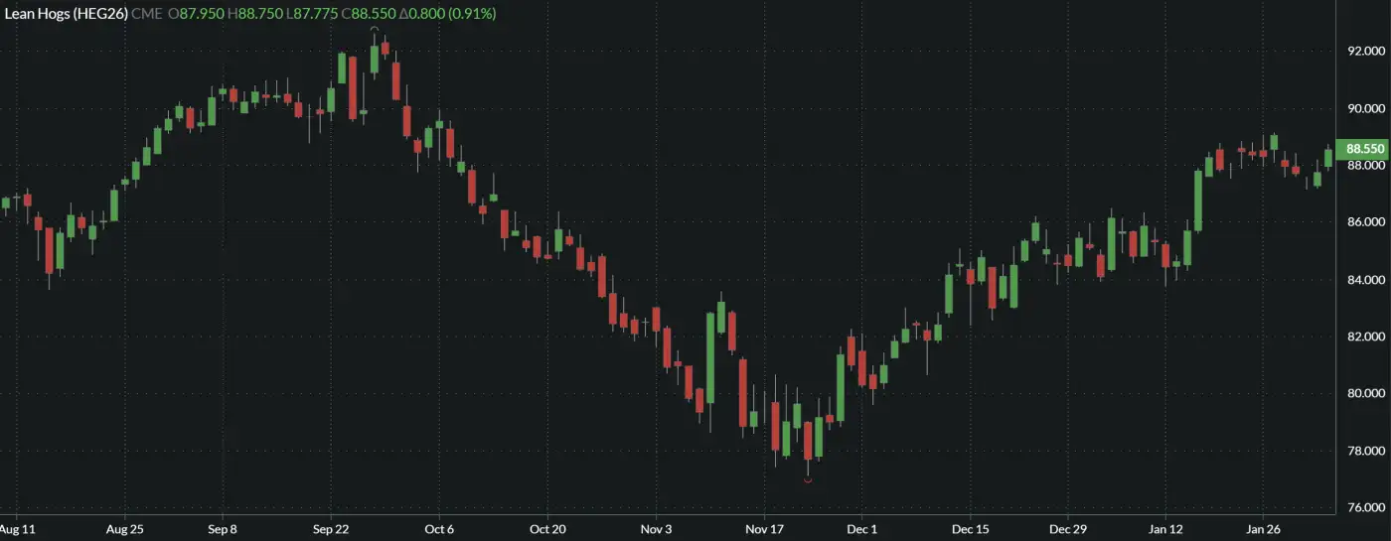Click the 76.000 price axis label
The height and width of the screenshot is (541, 1391).
pyautogui.click(x=1363, y=507)
